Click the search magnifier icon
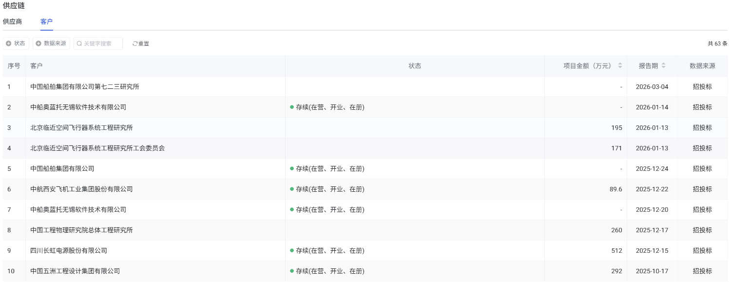The height and width of the screenshot is (284, 731). click(79, 43)
